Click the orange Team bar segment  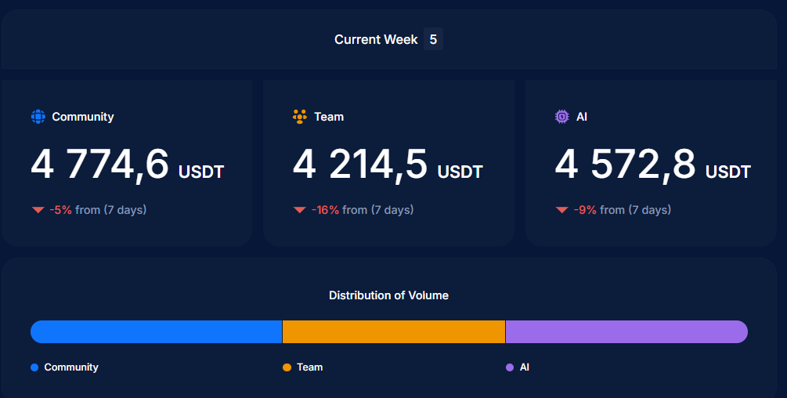tap(393, 331)
